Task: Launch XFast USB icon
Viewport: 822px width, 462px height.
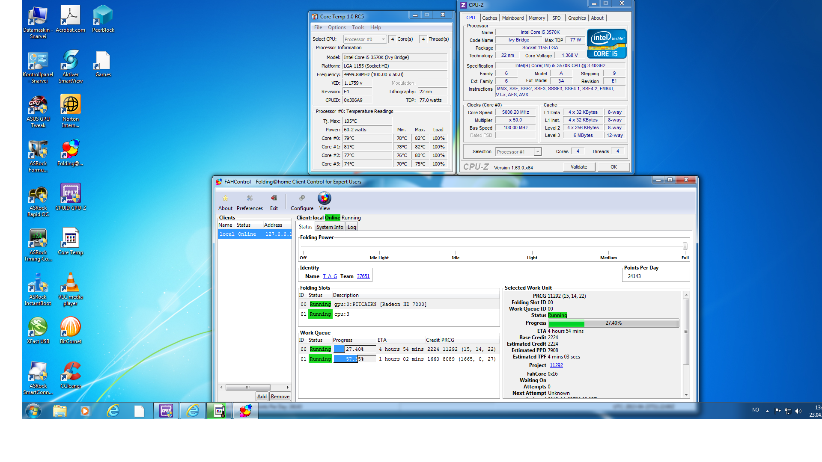Action: (x=38, y=330)
